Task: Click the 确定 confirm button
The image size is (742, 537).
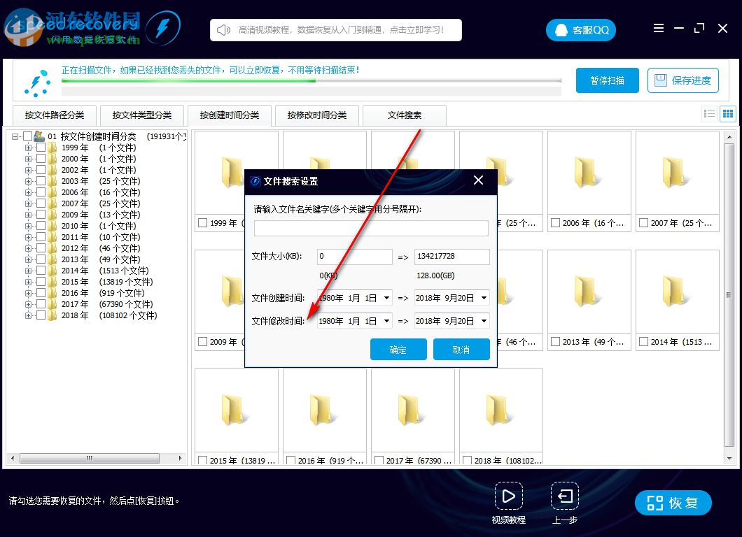Action: tap(398, 350)
